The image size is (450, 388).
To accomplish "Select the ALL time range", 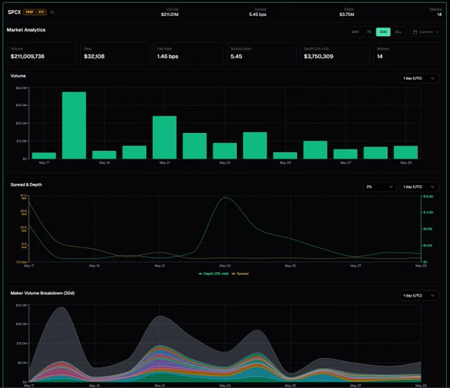I will [x=398, y=32].
